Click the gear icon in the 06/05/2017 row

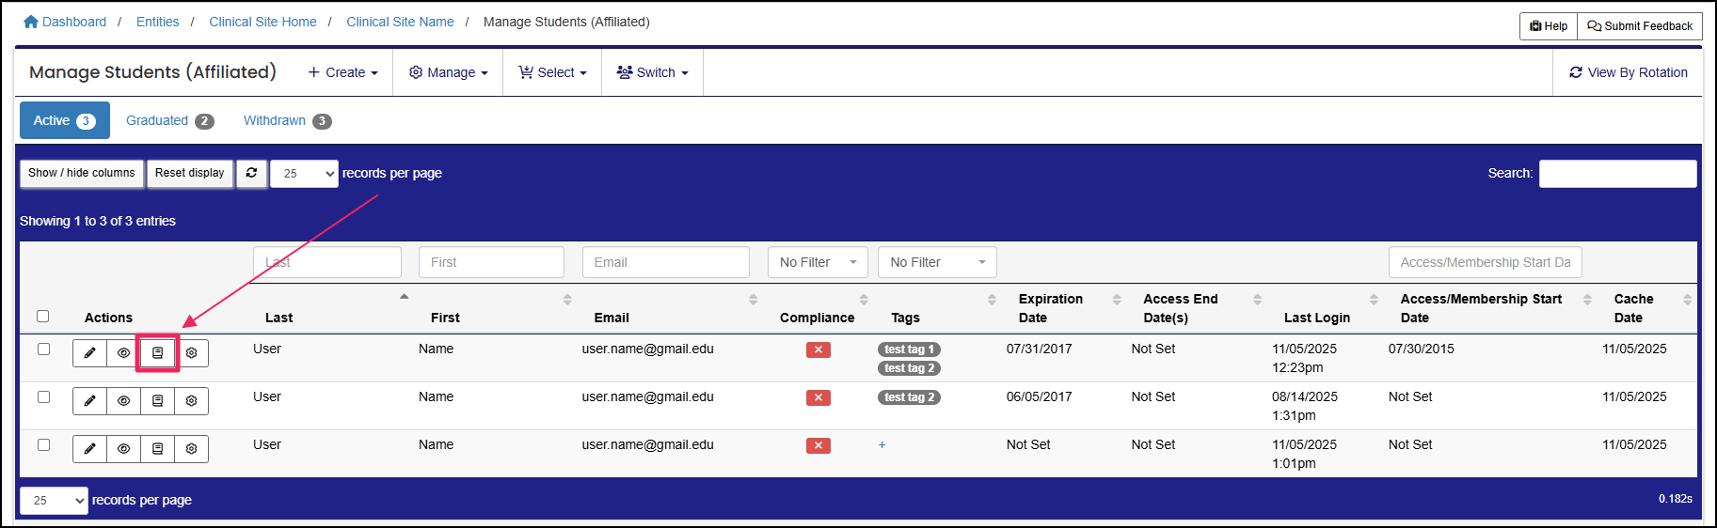pos(192,401)
